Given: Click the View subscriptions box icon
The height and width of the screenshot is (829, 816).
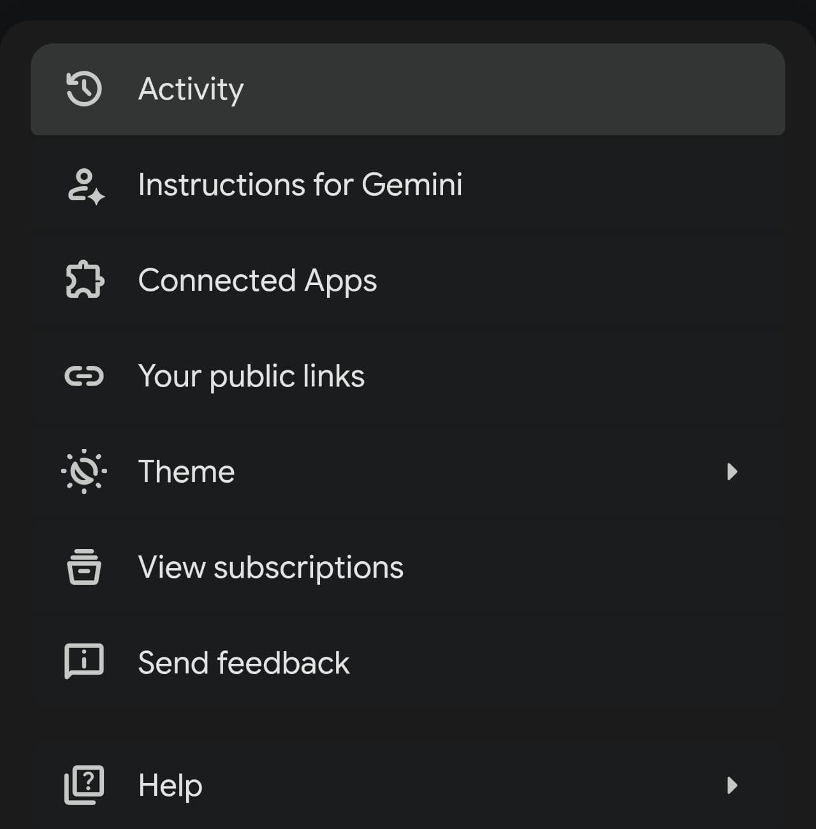Looking at the screenshot, I should (x=84, y=567).
